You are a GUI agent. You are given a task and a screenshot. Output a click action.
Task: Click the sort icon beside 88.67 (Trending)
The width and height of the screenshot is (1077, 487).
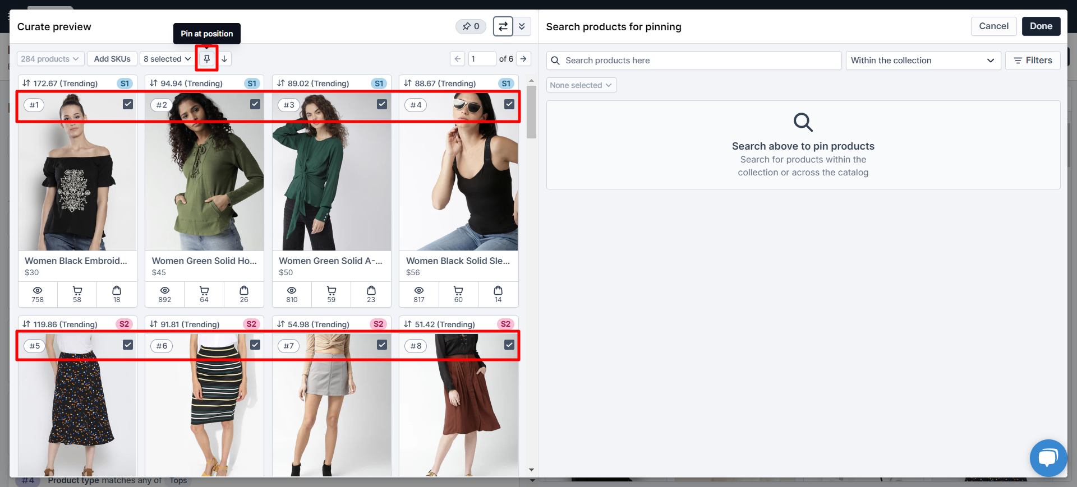pos(408,83)
